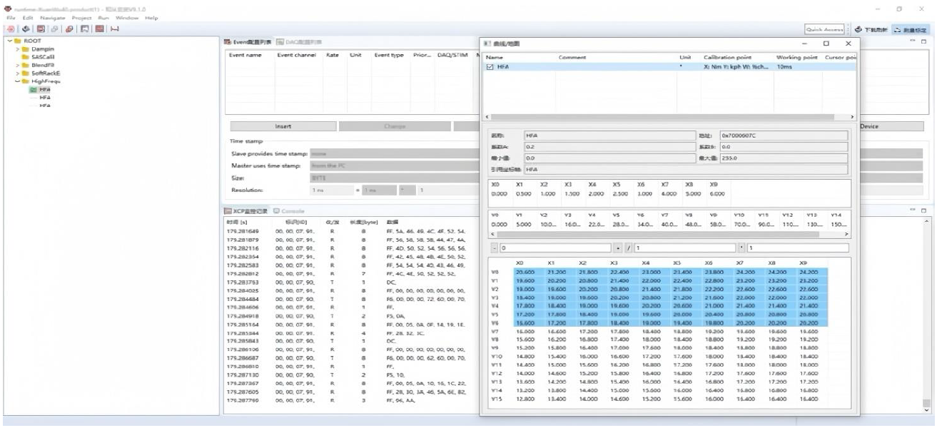Click the dark layered toolbar icon
Image resolution: width=937 pixels, height=428 pixels.
(26, 29)
